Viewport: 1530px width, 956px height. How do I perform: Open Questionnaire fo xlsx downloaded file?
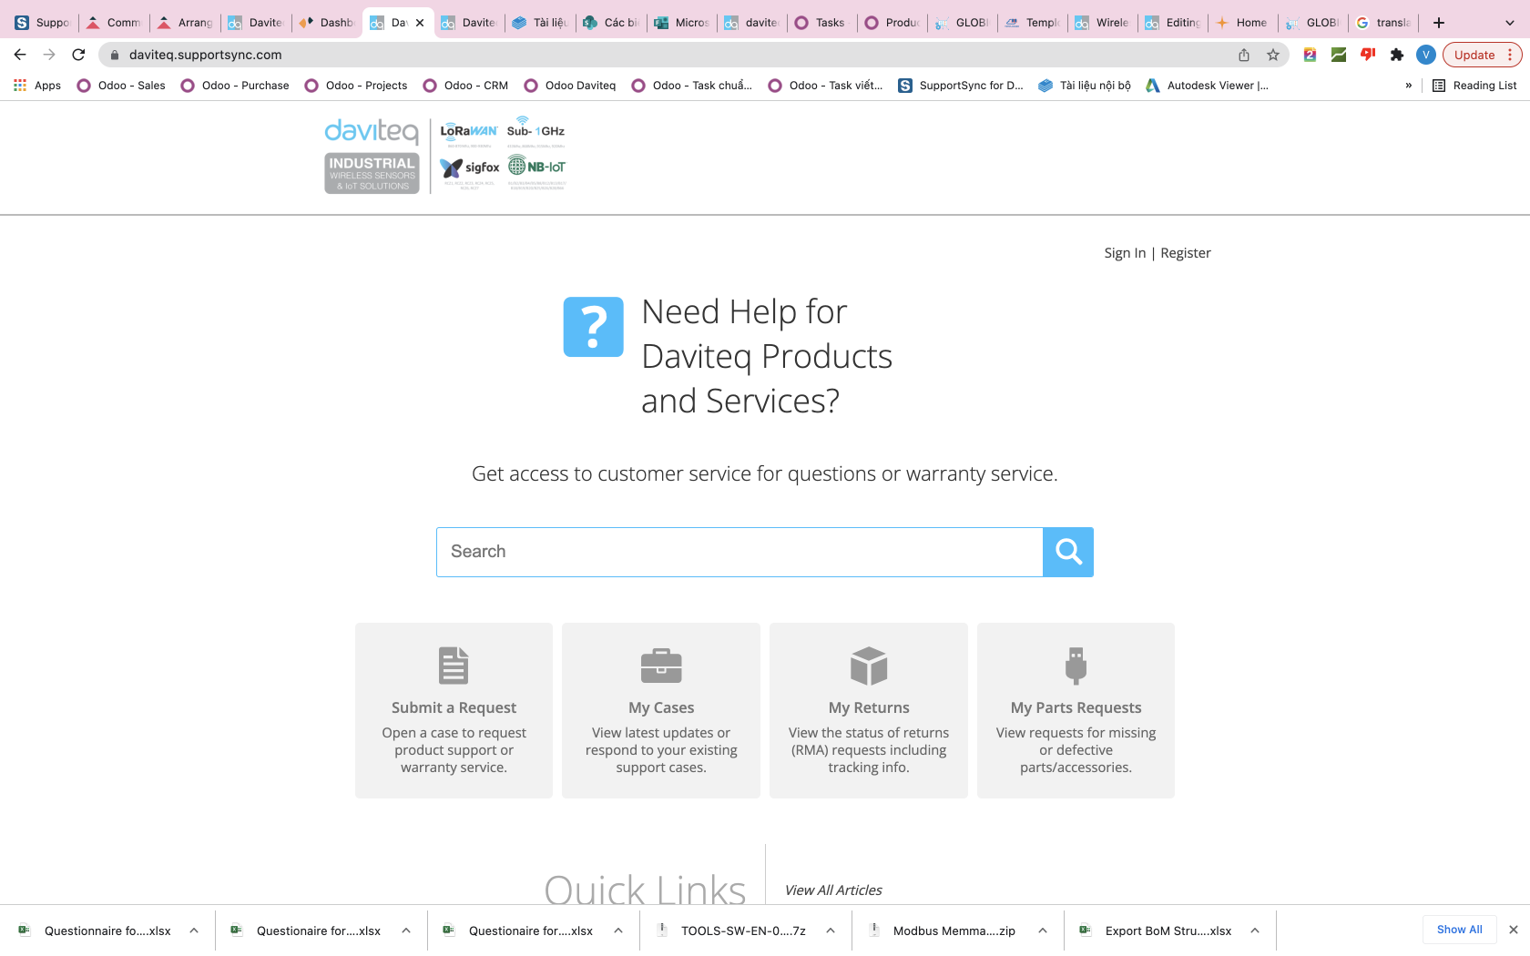96,931
